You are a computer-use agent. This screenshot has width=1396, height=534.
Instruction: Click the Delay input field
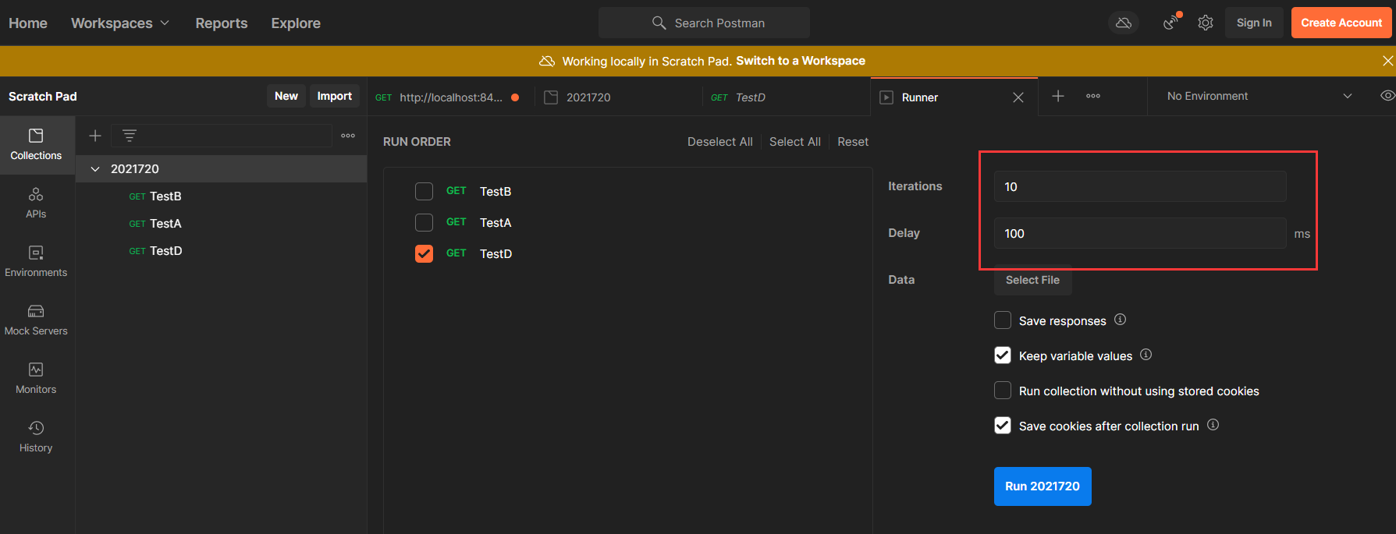point(1140,233)
